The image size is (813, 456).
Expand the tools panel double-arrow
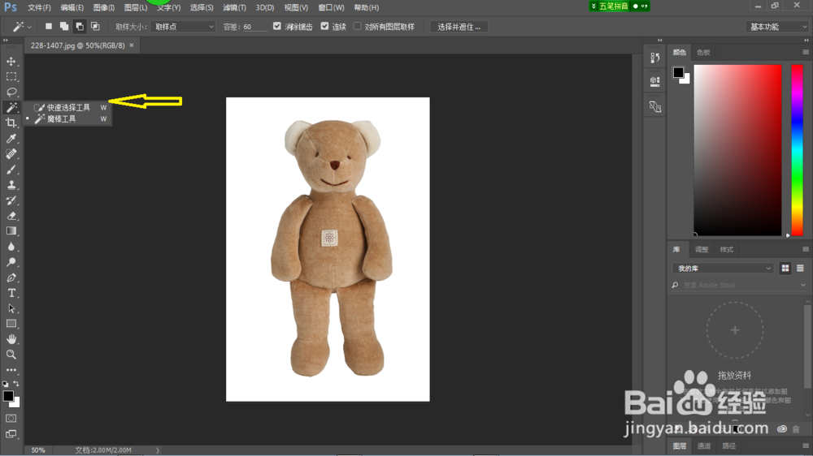[6, 40]
